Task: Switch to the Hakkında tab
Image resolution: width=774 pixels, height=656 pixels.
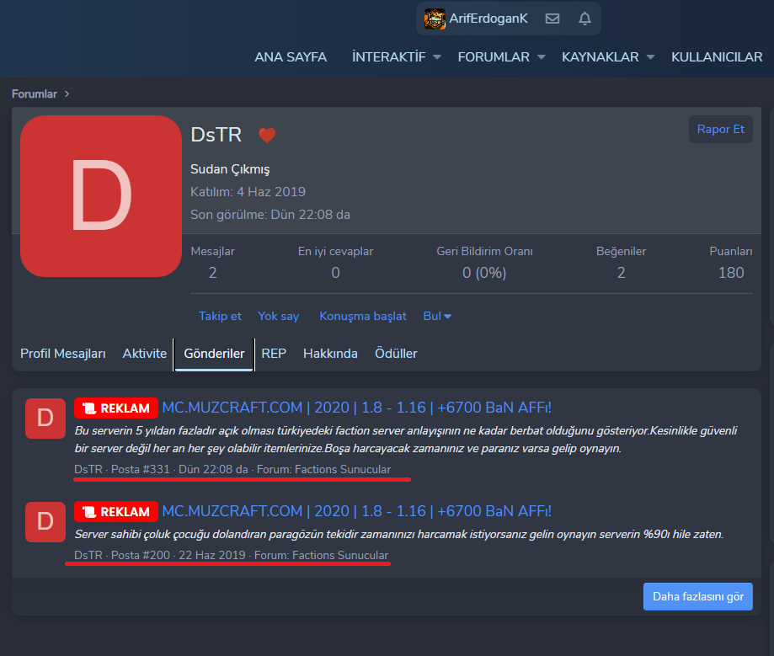Action: coord(330,354)
